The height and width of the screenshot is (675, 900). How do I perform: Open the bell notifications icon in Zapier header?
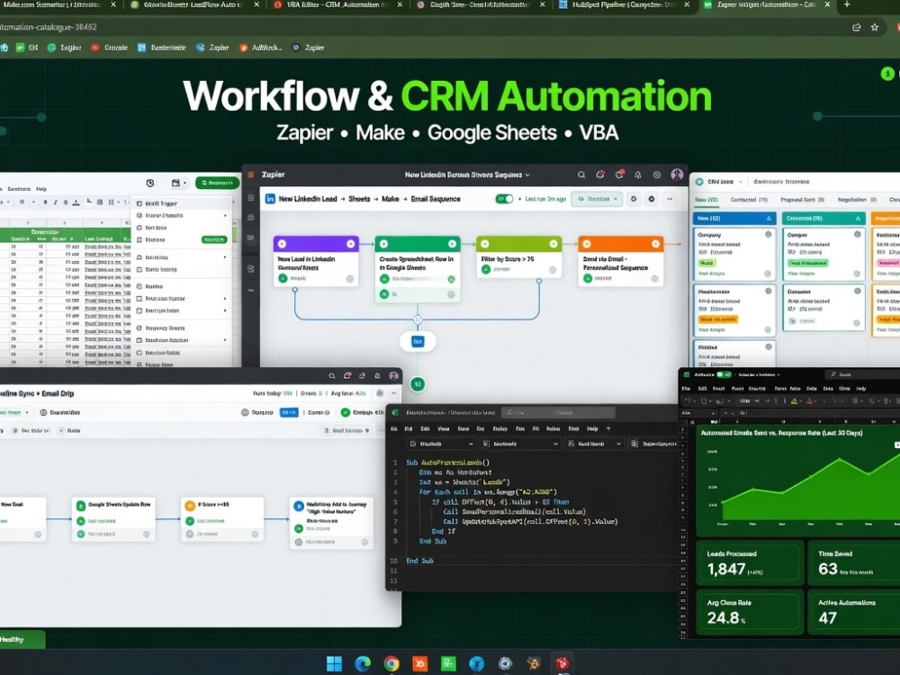638,175
